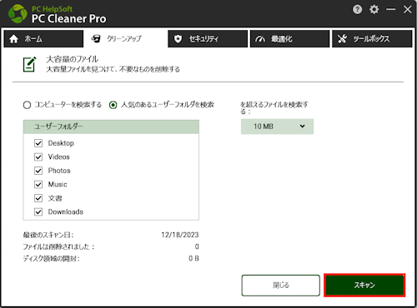The image size is (417, 308).
Task: Open the セキュリティ tab
Action: (208, 39)
